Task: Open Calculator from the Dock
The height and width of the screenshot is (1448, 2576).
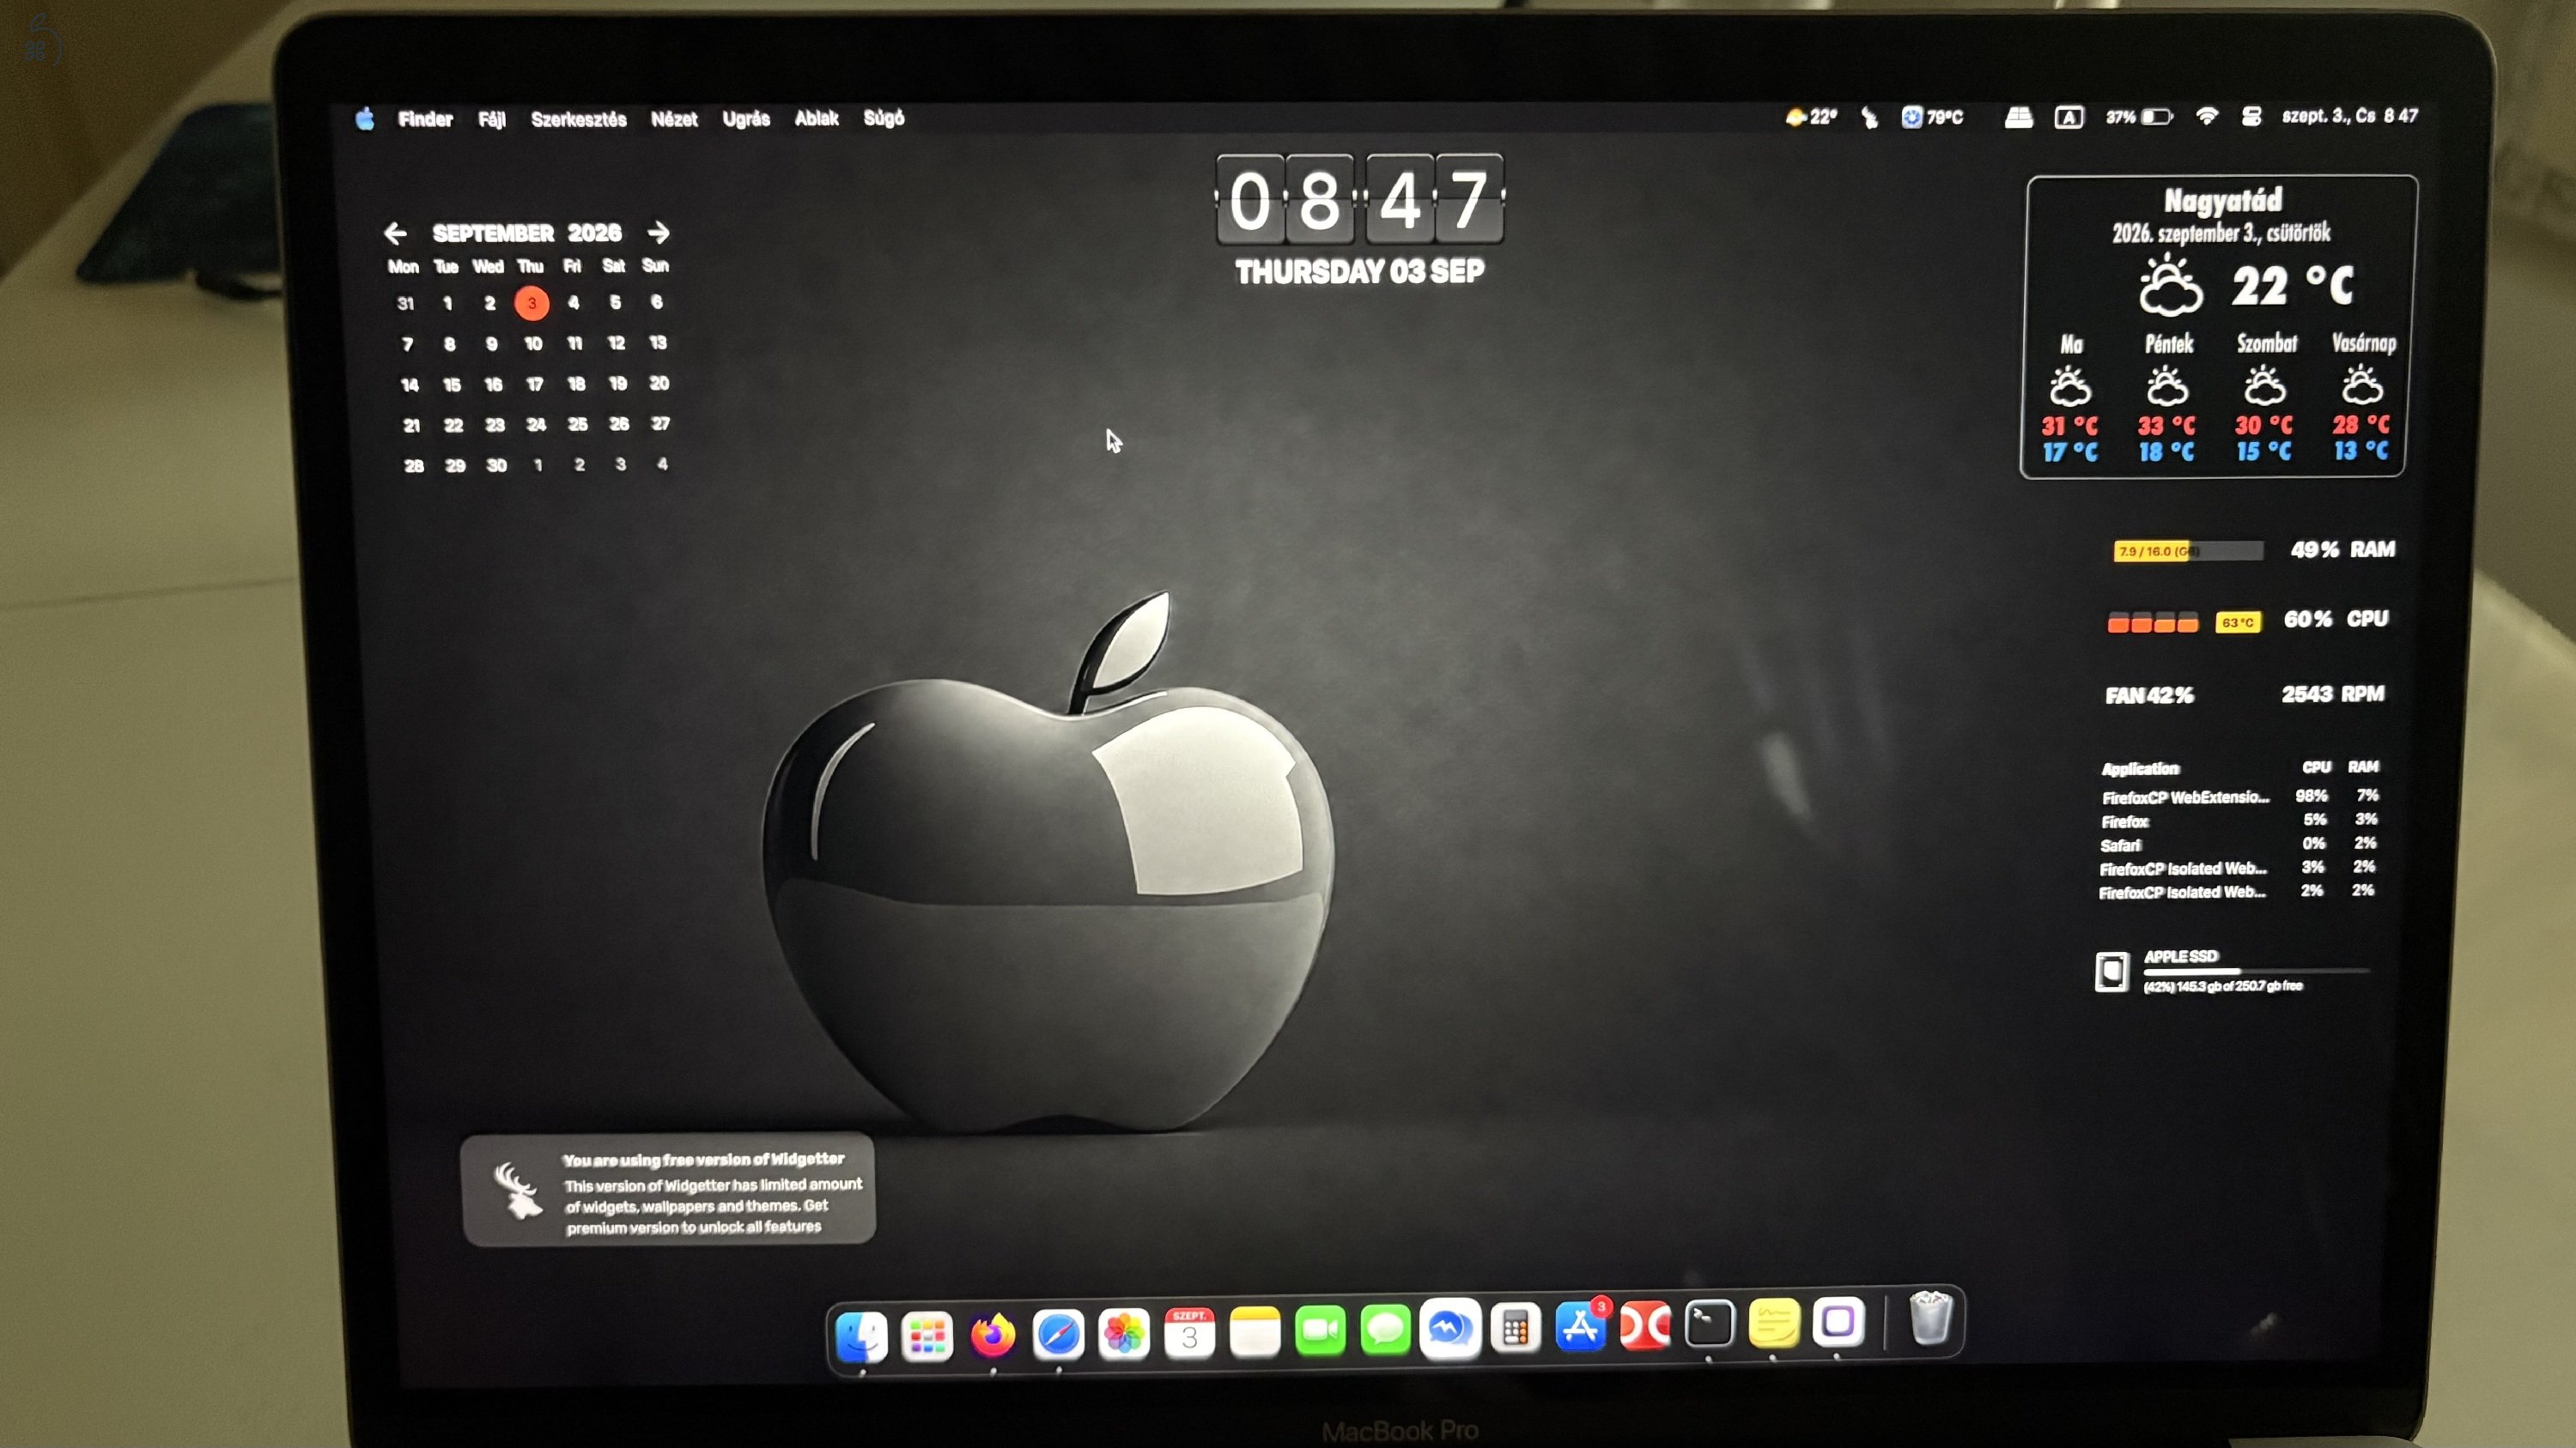Action: click(x=1515, y=1329)
